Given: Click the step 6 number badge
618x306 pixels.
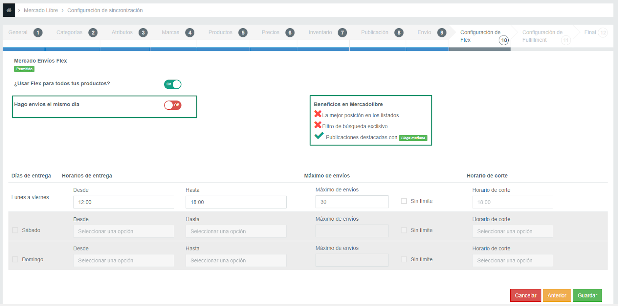Looking at the screenshot, I should point(290,33).
